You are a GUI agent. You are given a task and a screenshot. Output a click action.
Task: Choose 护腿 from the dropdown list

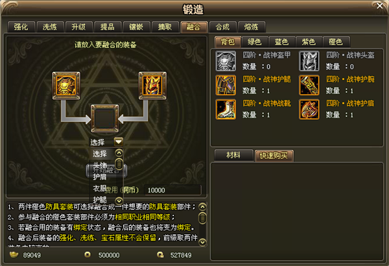click(x=100, y=199)
